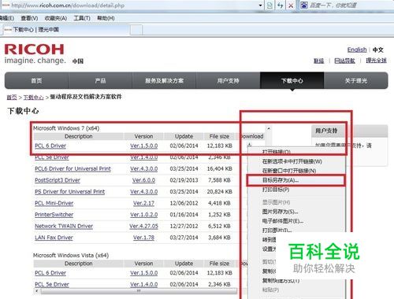Open the 工具(T) menu
This screenshot has height=299, width=394.
(82, 18)
